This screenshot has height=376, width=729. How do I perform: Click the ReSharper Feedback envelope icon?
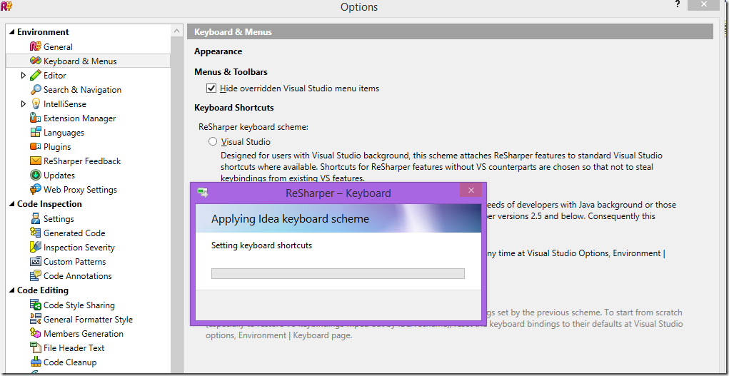tap(35, 161)
